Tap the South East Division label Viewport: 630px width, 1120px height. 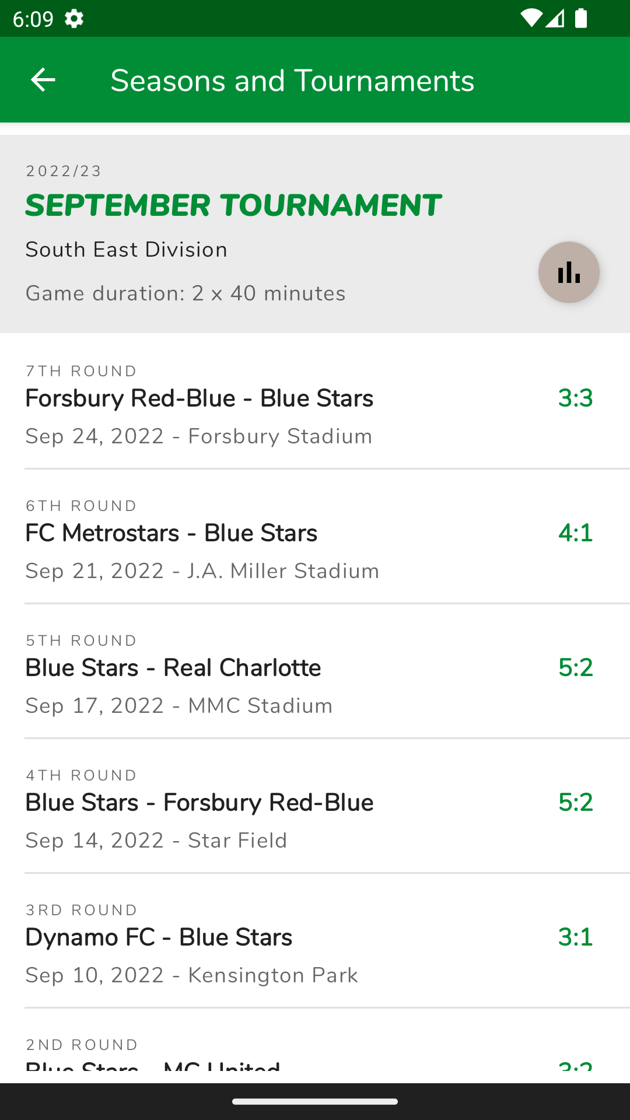(126, 250)
